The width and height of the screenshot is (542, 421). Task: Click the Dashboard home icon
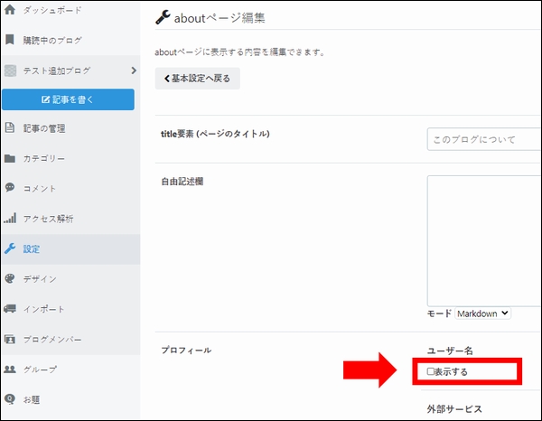pyautogui.click(x=10, y=9)
